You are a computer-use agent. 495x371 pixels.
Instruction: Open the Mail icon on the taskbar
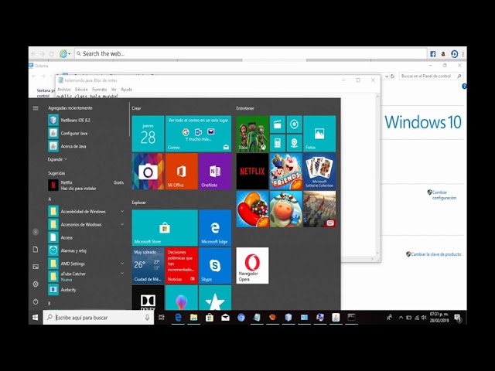tap(225, 318)
